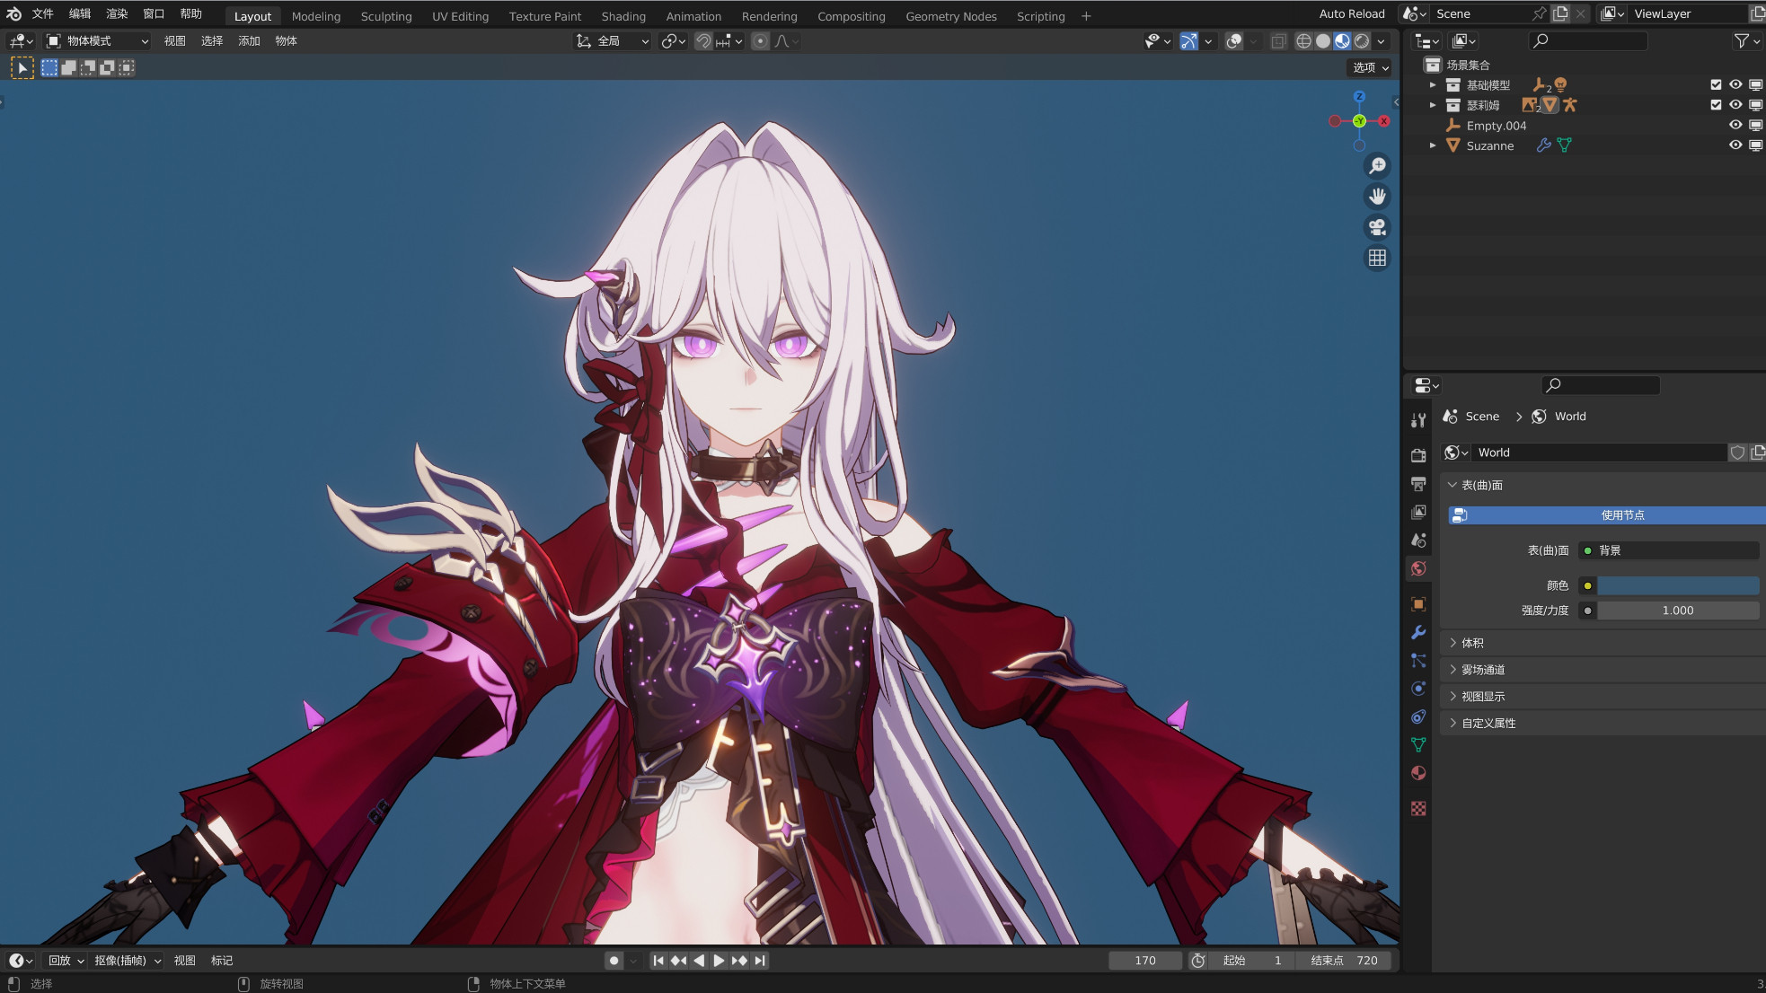Click the pan view hand icon

tap(1376, 197)
